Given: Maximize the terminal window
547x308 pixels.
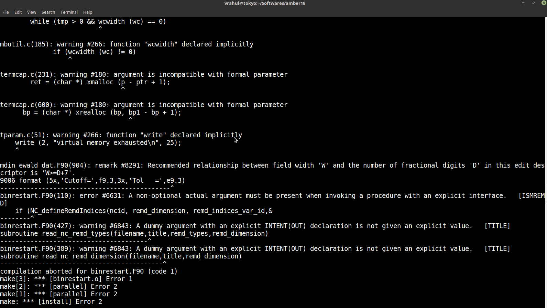Looking at the screenshot, I should (x=534, y=3).
